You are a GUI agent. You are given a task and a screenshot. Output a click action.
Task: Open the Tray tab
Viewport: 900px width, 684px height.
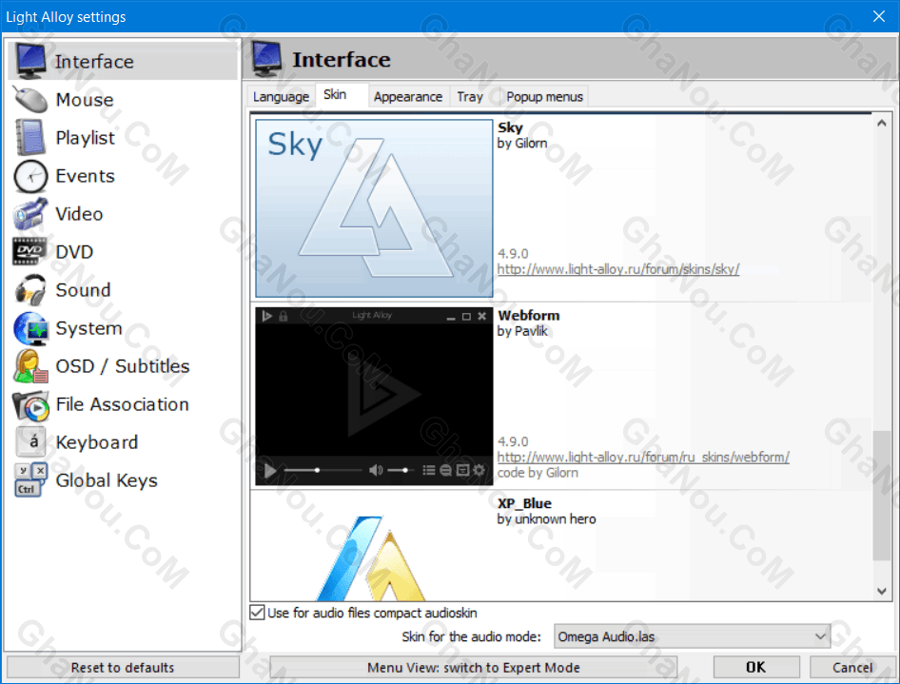(x=470, y=96)
